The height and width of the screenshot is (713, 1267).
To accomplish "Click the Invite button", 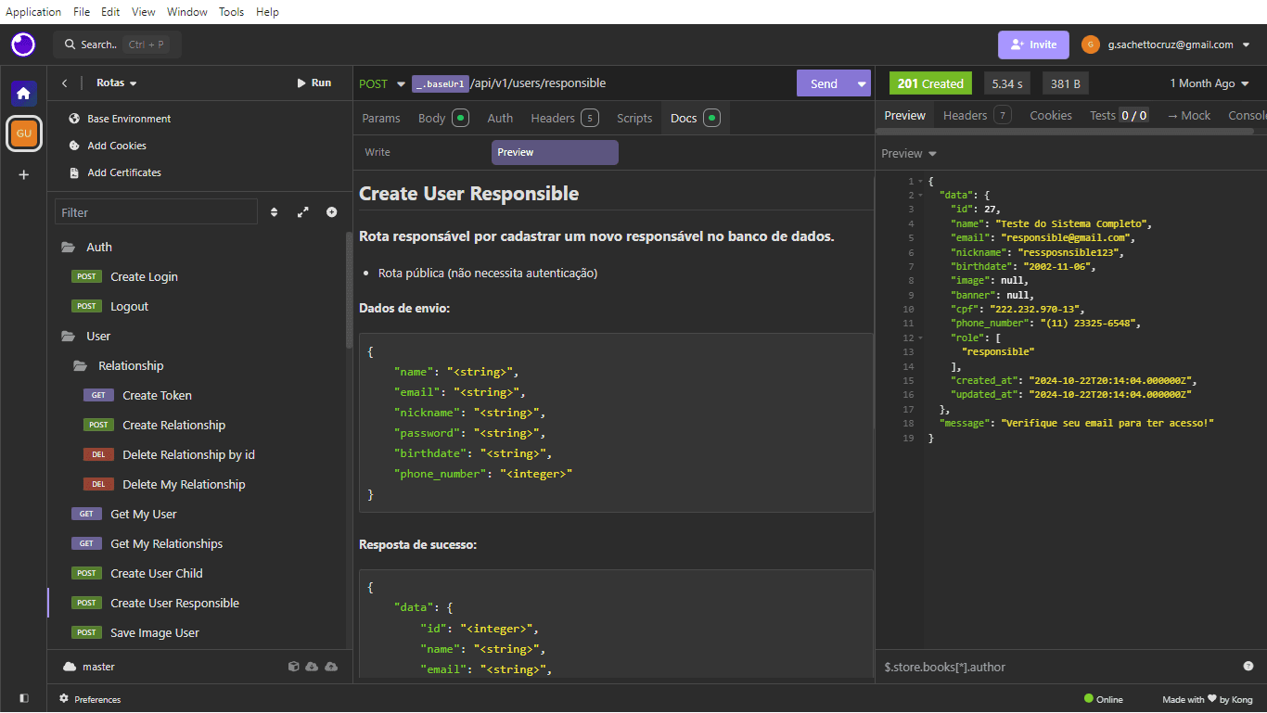I will [x=1033, y=45].
